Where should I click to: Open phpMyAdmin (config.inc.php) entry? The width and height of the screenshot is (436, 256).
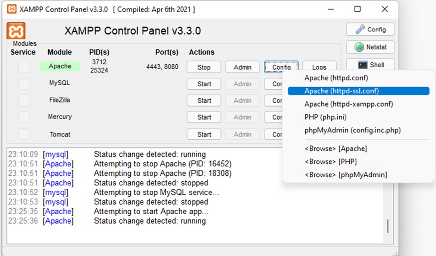pos(358,130)
